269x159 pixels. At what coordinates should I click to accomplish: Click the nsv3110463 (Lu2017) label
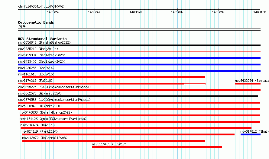pos(109,144)
